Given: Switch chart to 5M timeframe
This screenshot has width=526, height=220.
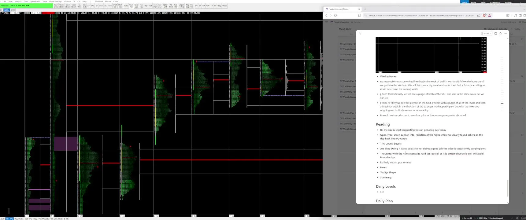Looking at the screenshot, I should coord(203,6).
